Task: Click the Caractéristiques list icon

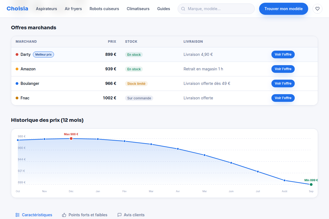Action: pos(18,215)
